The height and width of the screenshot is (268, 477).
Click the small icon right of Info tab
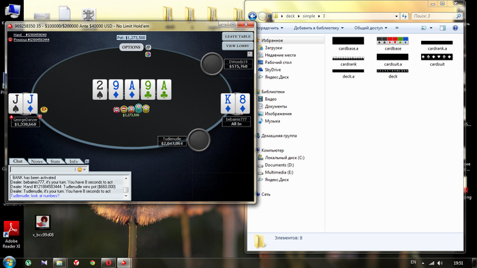click(87, 161)
